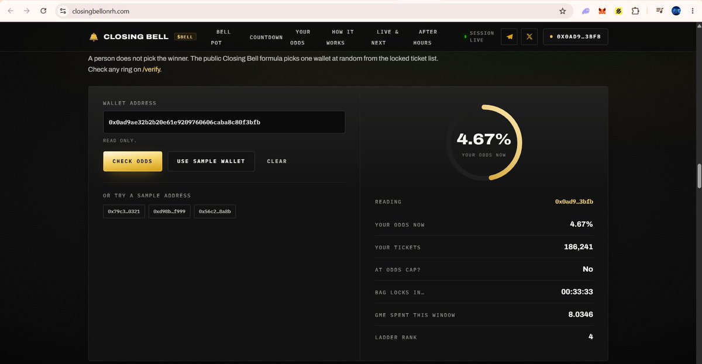The height and width of the screenshot is (364, 702).
Task: Go to the Live & Next nav item
Action: (385, 37)
